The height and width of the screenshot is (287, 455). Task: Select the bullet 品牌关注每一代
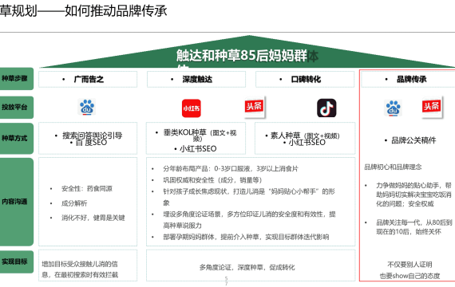click(414, 227)
